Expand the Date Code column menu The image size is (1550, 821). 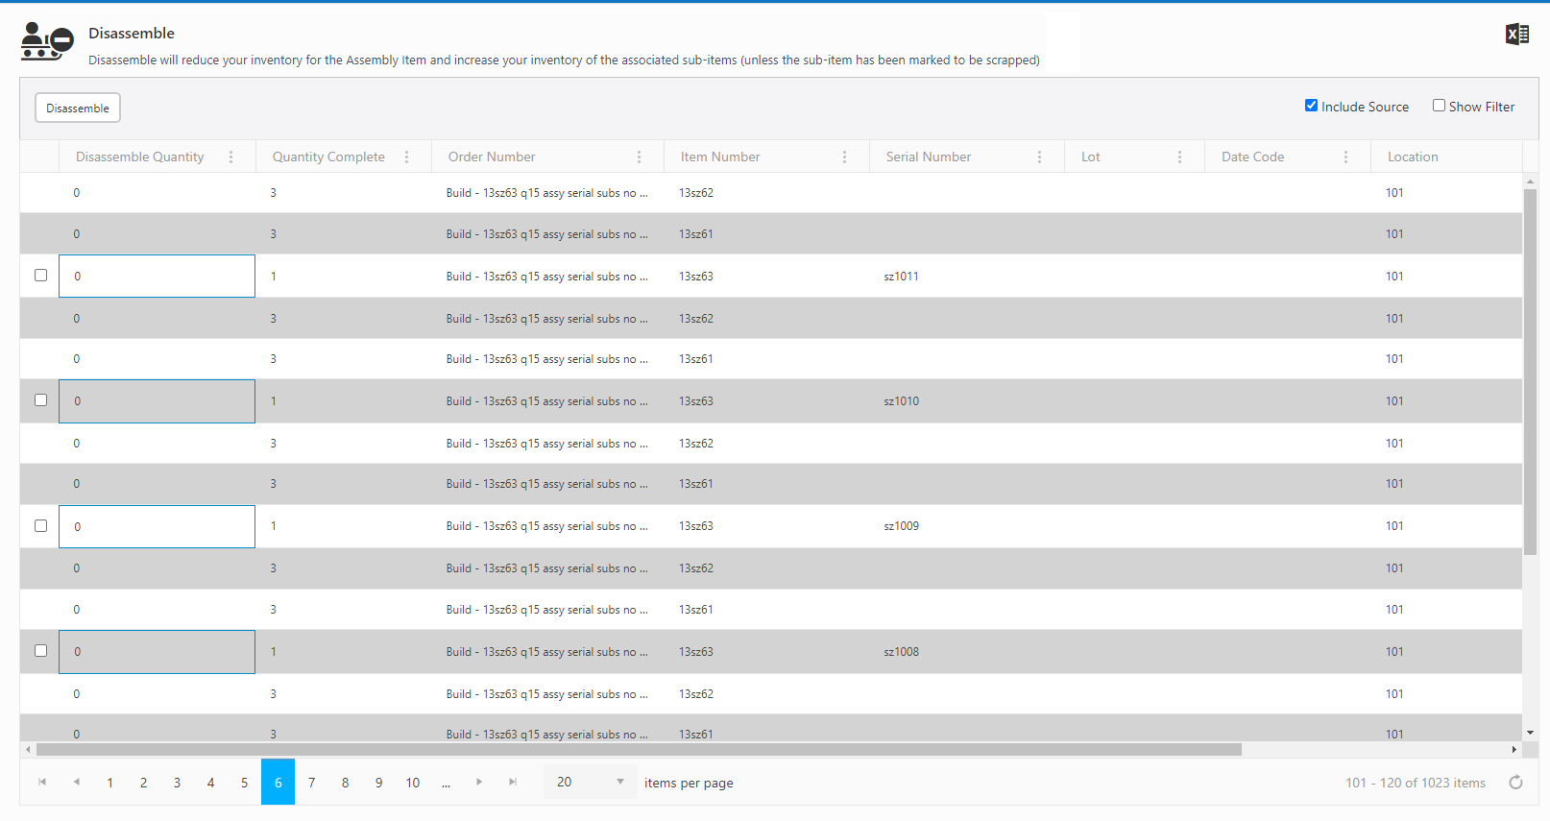1345,157
